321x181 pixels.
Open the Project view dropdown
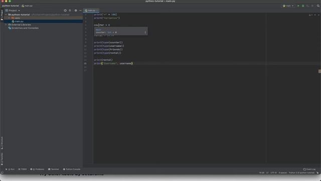pyautogui.click(x=13, y=11)
